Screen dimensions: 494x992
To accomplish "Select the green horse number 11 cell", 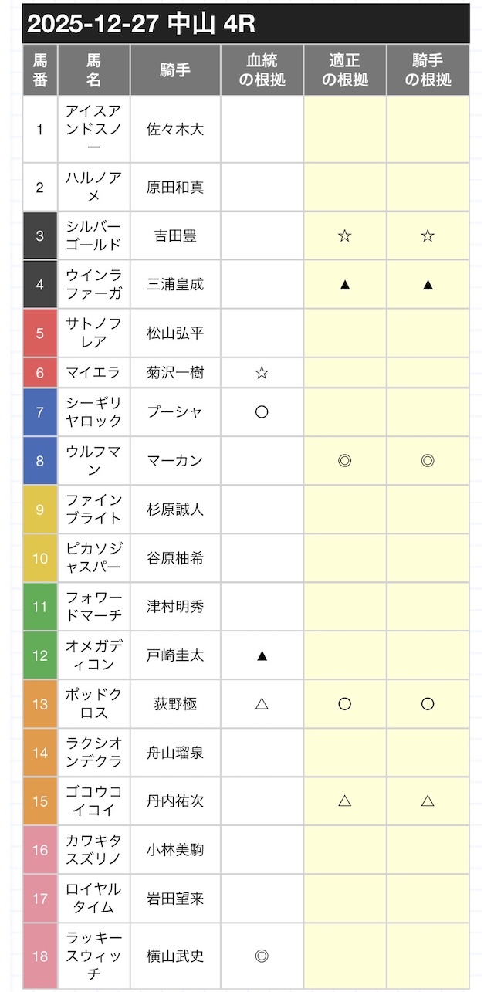I will [x=40, y=607].
